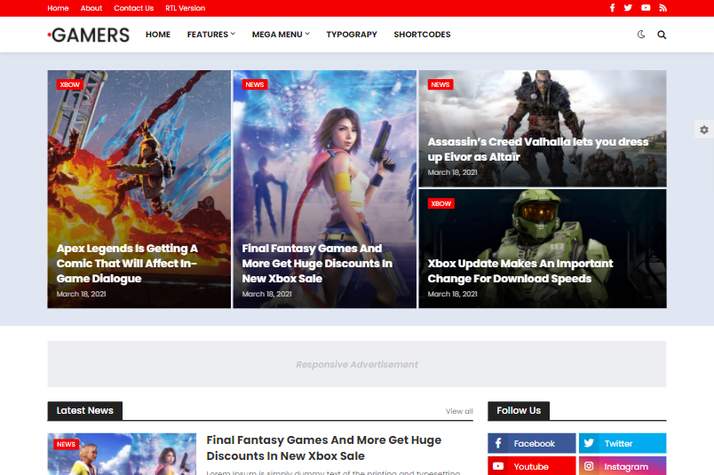Click Assassin's Creed March 18, 2021 date

[452, 172]
